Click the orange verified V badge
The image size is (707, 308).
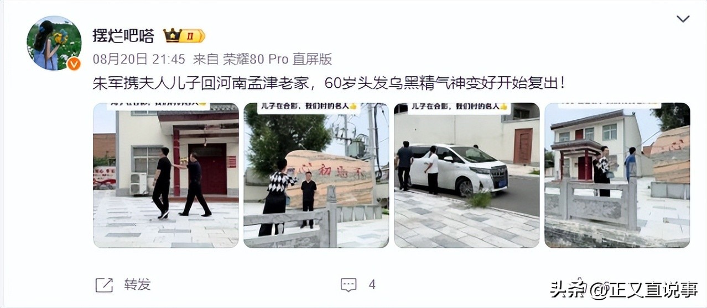74,64
